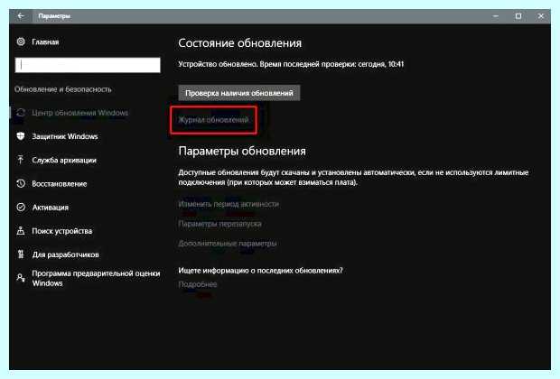The width and height of the screenshot is (560, 379).
Task: Open the Восстановление settings page
Action: 60,184
